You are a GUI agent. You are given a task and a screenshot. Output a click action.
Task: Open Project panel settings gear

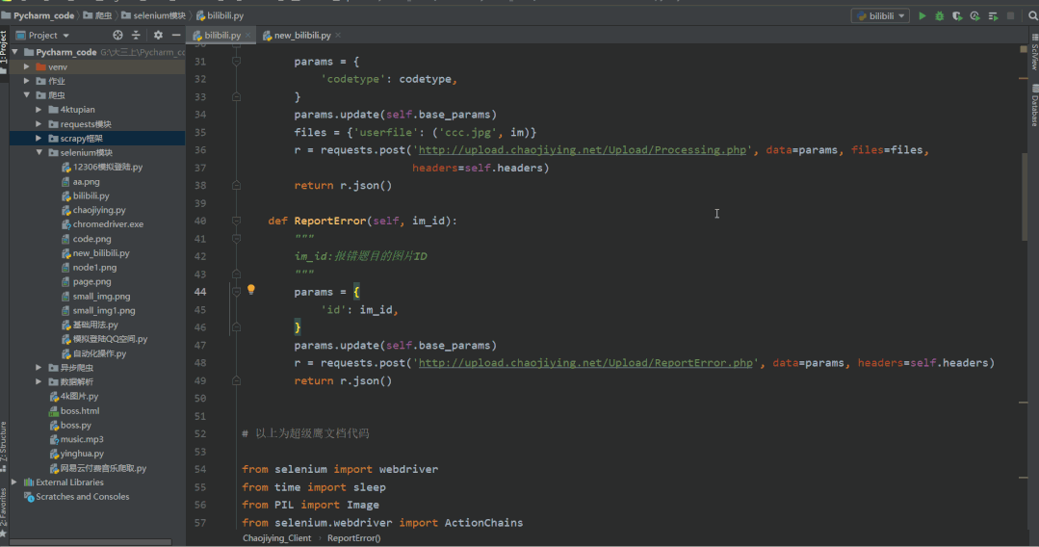point(158,35)
